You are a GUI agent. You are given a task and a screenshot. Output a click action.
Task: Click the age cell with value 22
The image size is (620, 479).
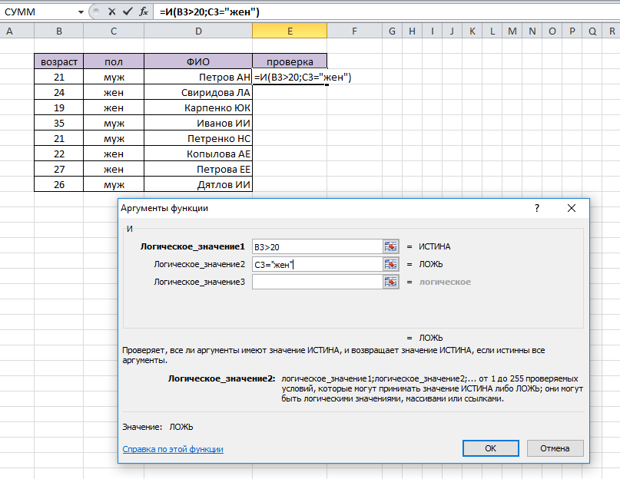(x=59, y=154)
